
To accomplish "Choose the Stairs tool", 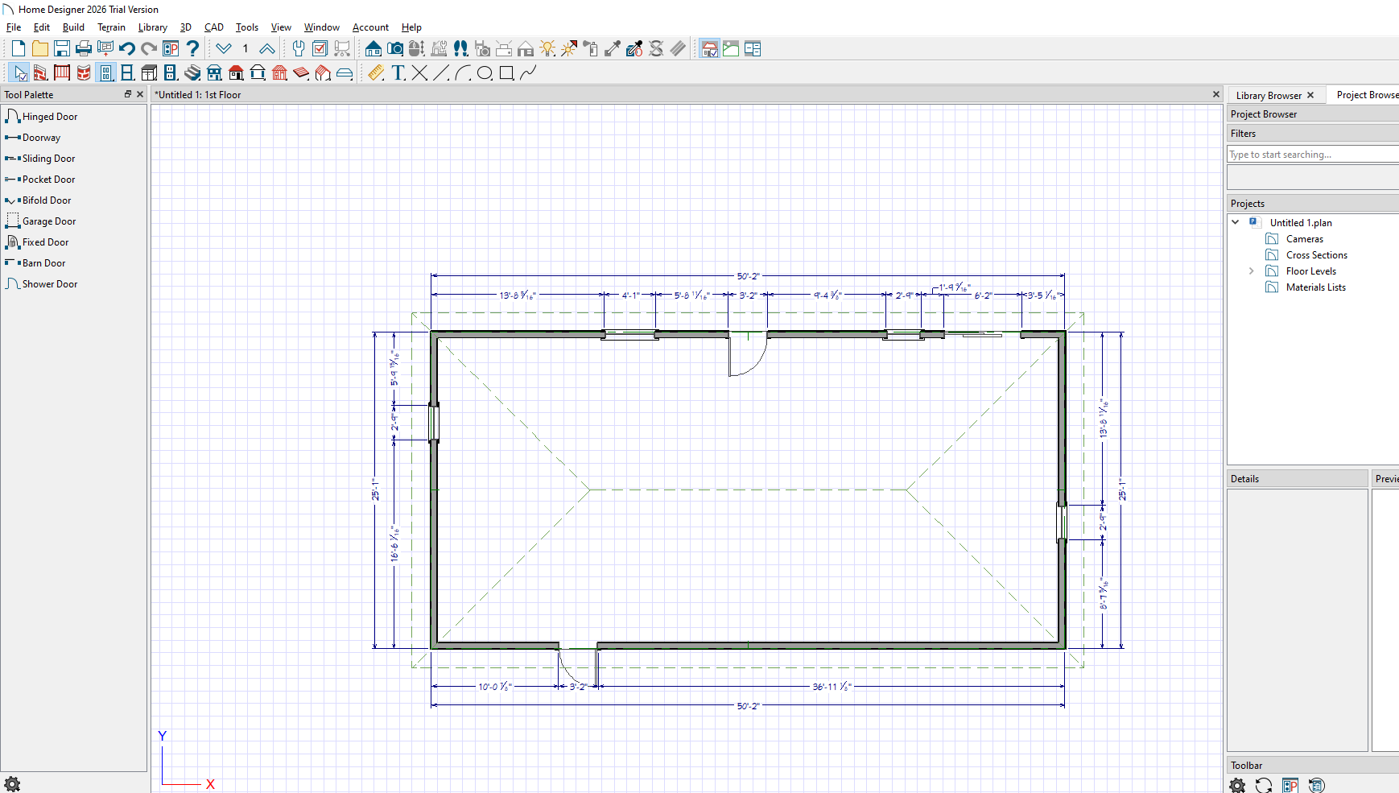I will (x=192, y=73).
